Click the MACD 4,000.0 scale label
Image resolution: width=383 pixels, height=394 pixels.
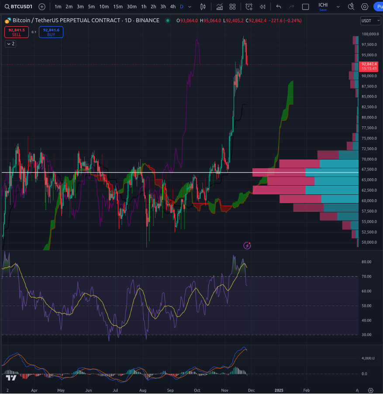[368, 358]
